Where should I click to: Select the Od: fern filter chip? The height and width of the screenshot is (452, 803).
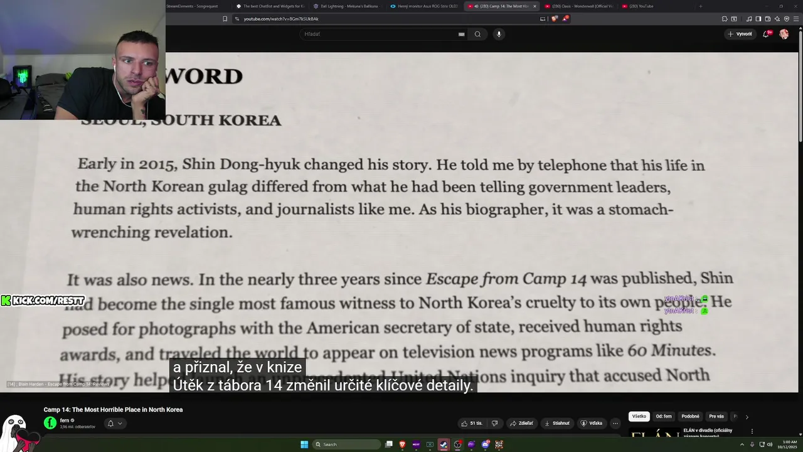coord(664,416)
